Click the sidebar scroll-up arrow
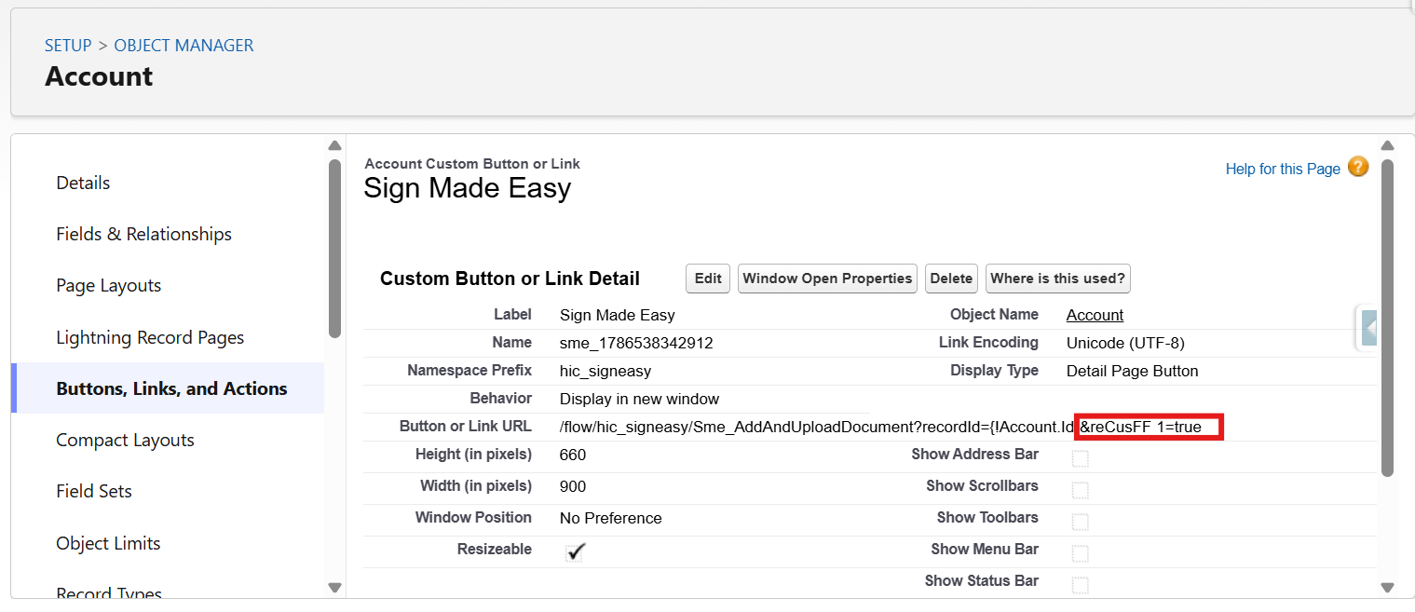The image size is (1415, 612). (334, 146)
